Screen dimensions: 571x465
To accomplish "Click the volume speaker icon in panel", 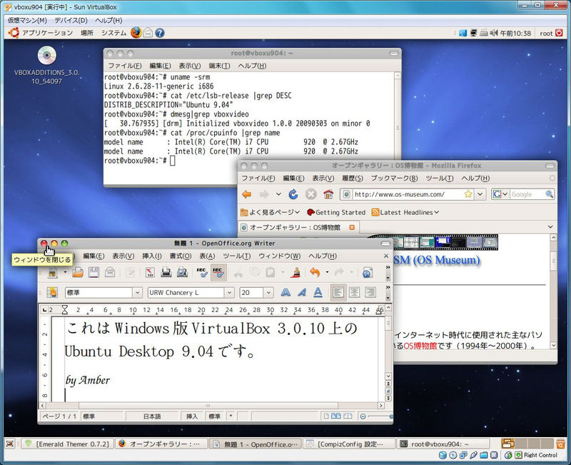I will [x=494, y=33].
